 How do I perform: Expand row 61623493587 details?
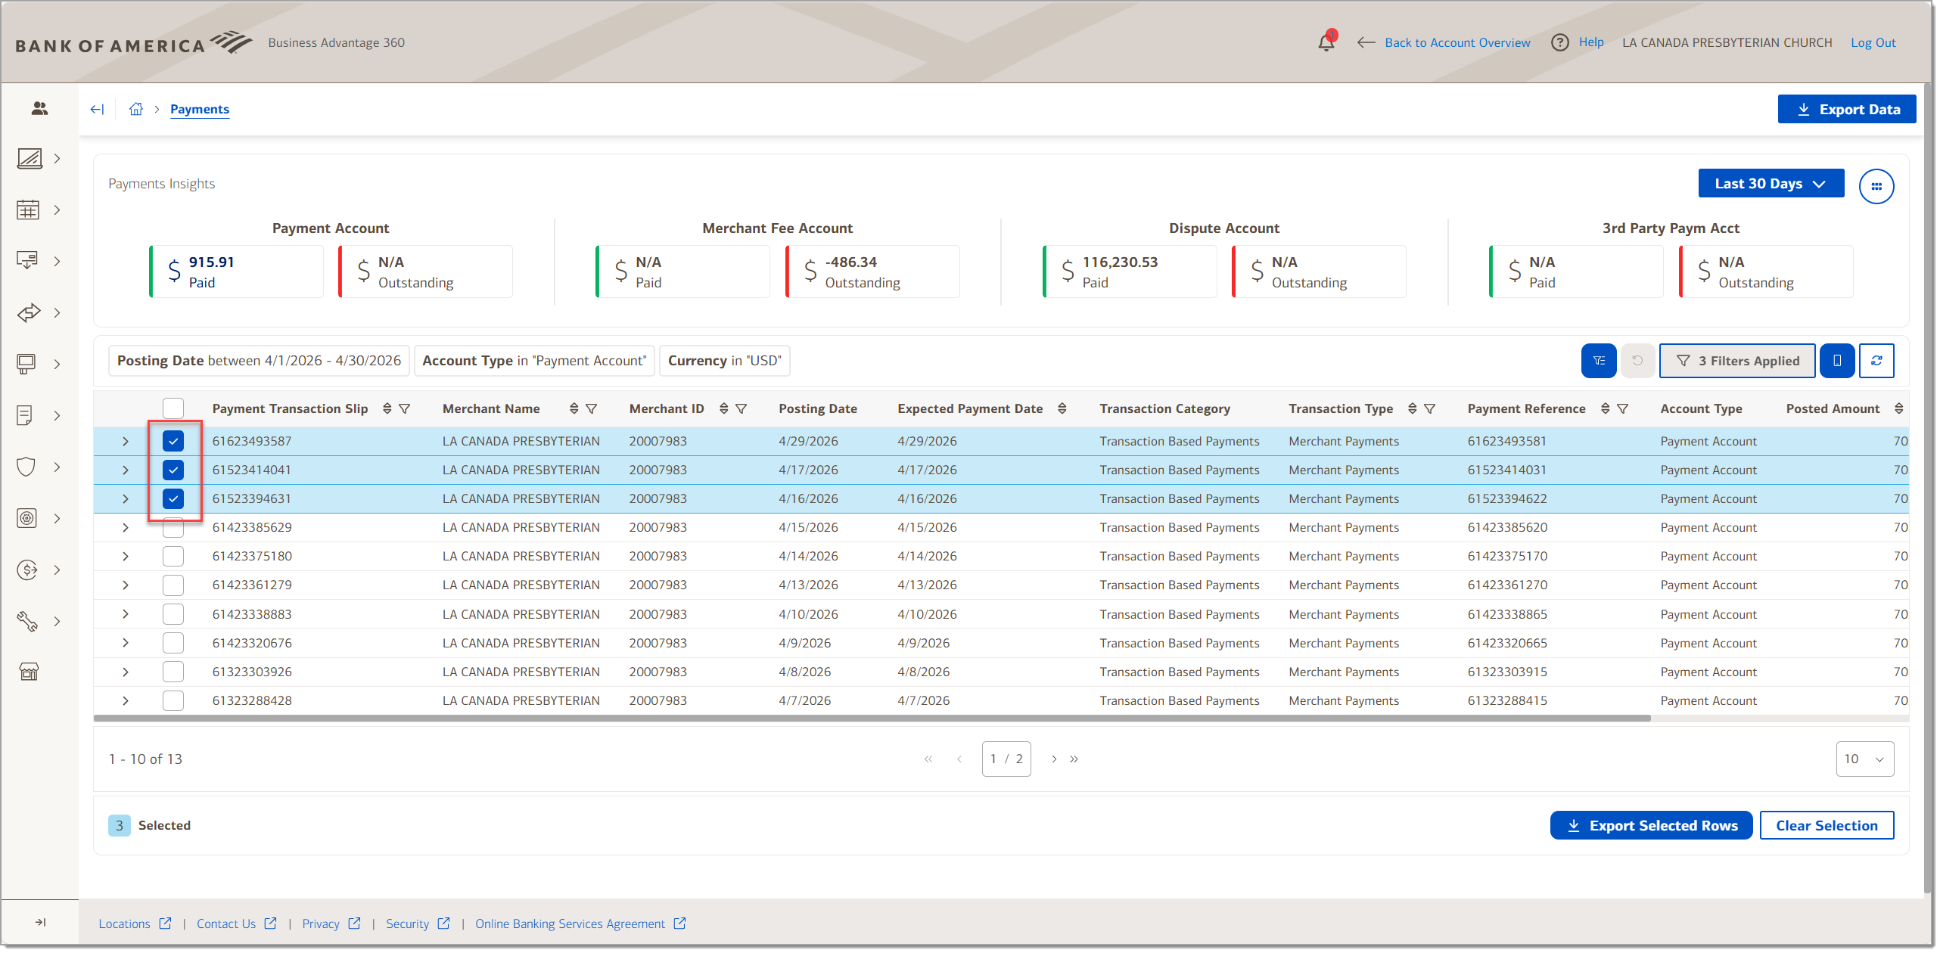click(126, 441)
